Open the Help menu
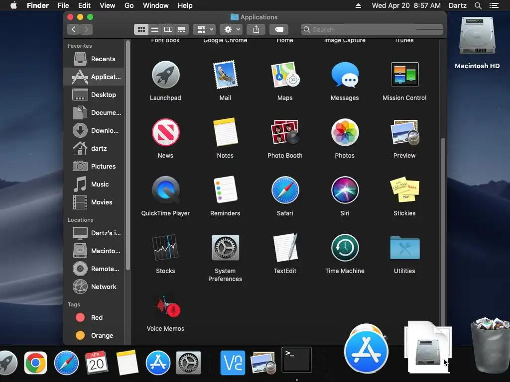 185,5
